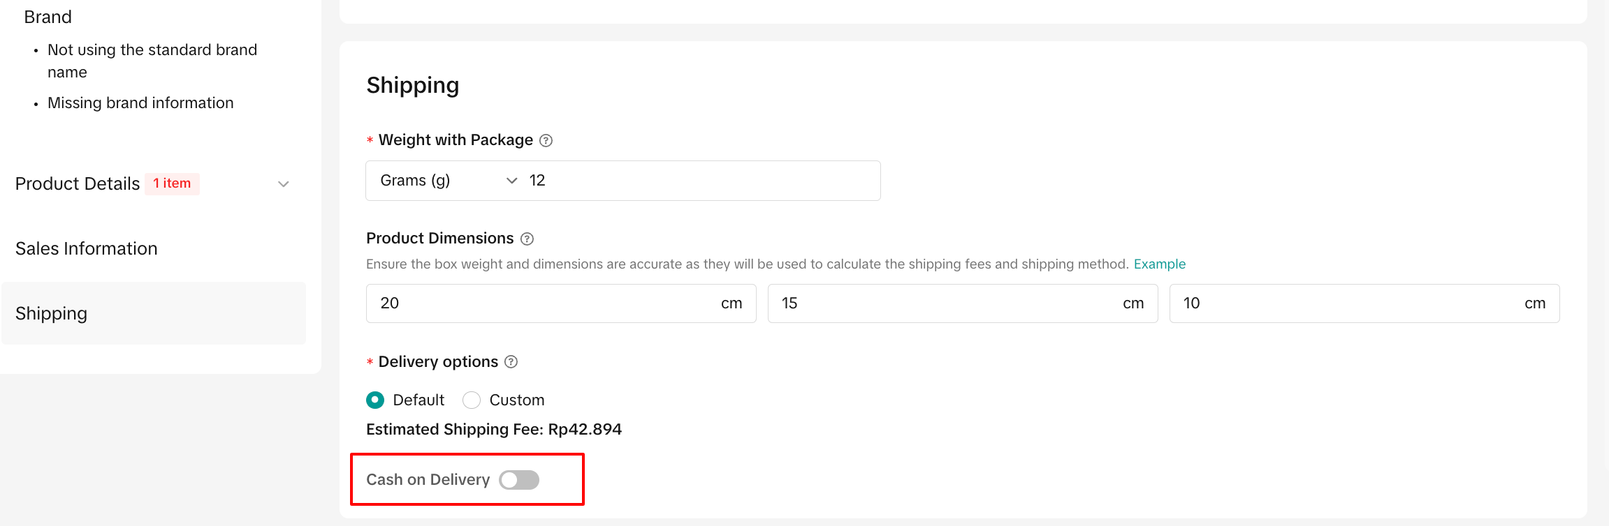Click Missing brand information item
1609x526 pixels.
pyautogui.click(x=140, y=103)
